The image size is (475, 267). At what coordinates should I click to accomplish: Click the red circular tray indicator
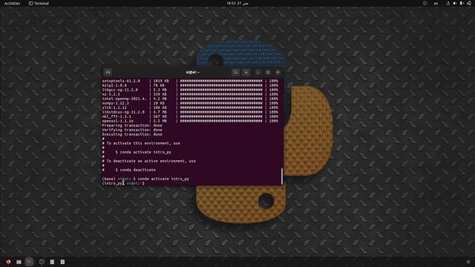coord(425,3)
